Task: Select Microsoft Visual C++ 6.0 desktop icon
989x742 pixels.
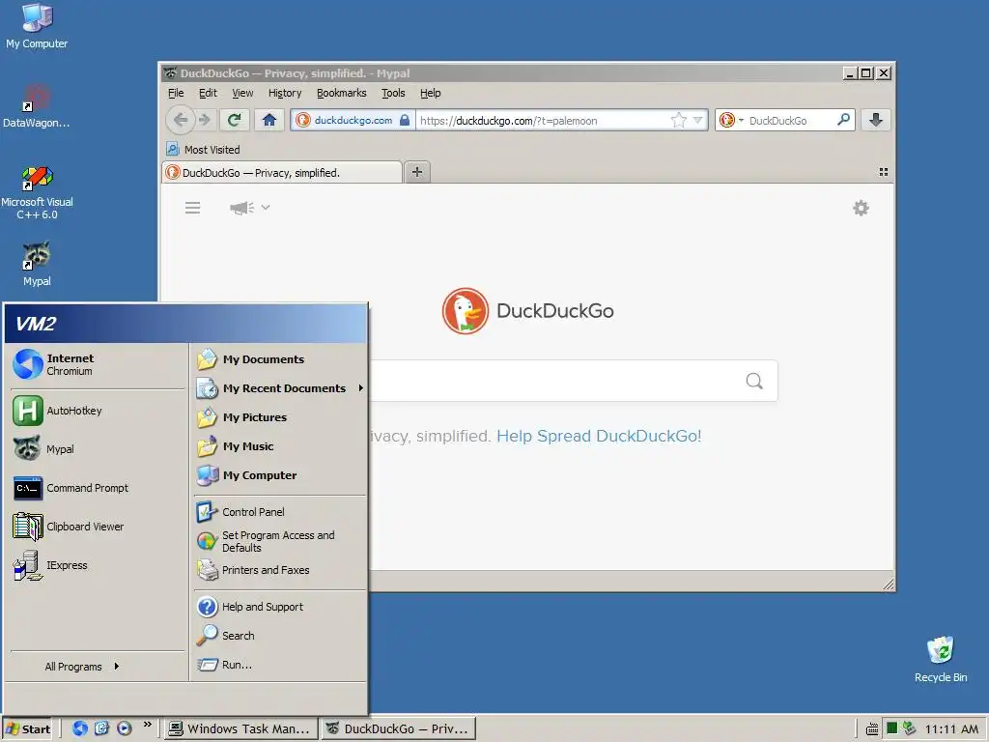Action: click(37, 193)
